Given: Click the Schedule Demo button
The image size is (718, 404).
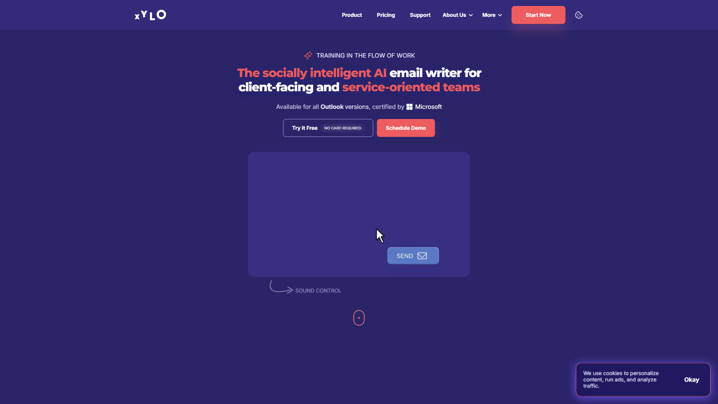Looking at the screenshot, I should 405,128.
